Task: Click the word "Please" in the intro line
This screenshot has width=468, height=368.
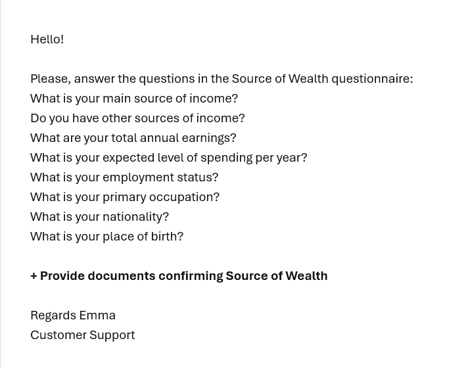Action: 49,79
